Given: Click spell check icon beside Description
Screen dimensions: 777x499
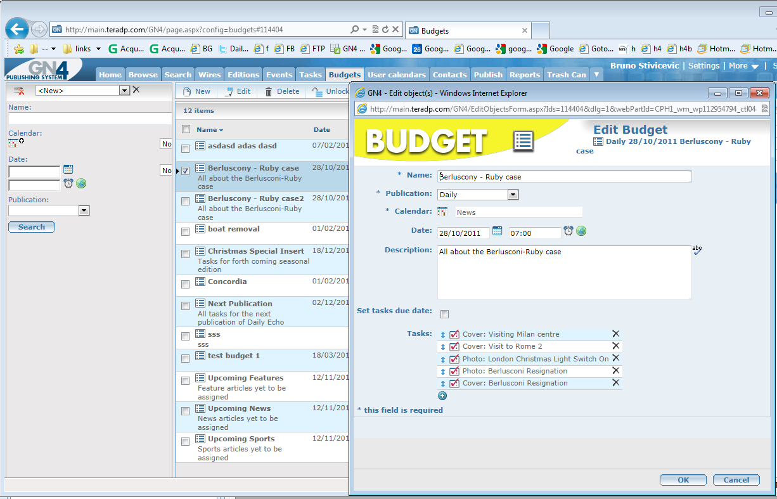Looking at the screenshot, I should point(697,250).
